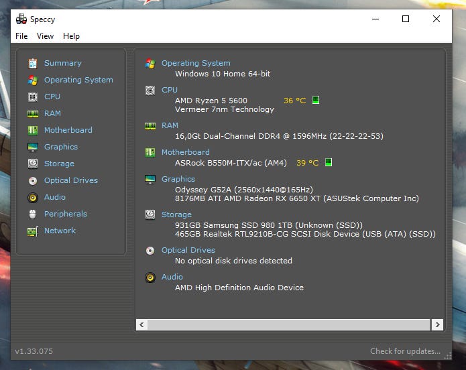Click the Storage drive icon in summary panel
Viewport: 466px width, 370px height.
(150, 214)
